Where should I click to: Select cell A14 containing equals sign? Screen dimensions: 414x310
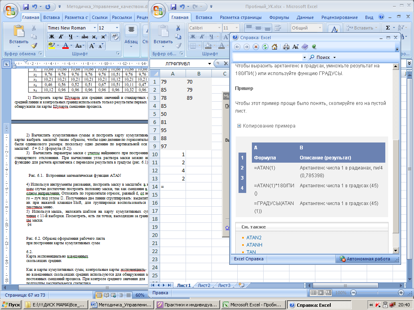point(172,186)
